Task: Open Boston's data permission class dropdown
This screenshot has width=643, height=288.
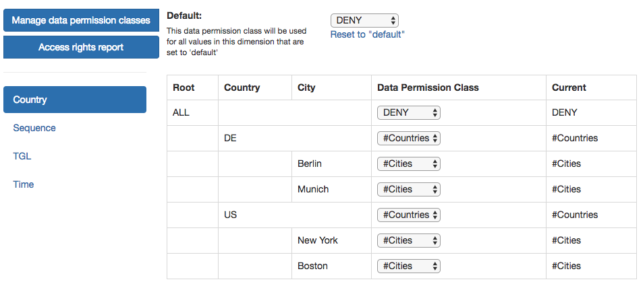Action: click(408, 266)
